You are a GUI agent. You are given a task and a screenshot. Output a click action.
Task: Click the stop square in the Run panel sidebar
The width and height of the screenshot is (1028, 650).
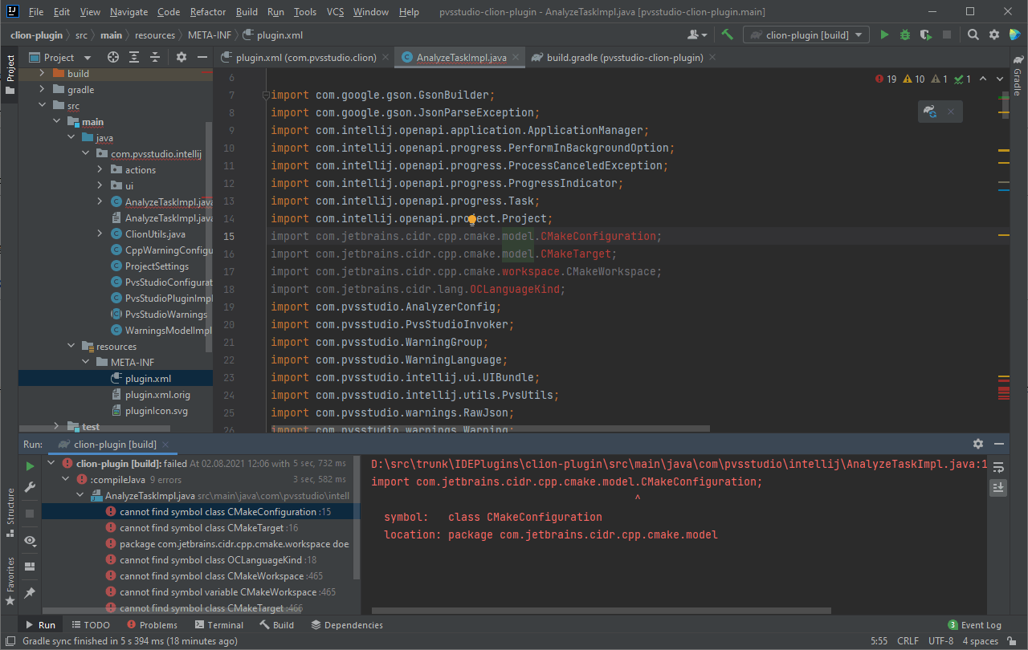pos(30,513)
